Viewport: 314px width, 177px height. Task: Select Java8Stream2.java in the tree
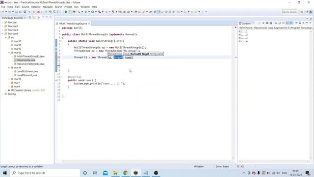tap(27, 75)
